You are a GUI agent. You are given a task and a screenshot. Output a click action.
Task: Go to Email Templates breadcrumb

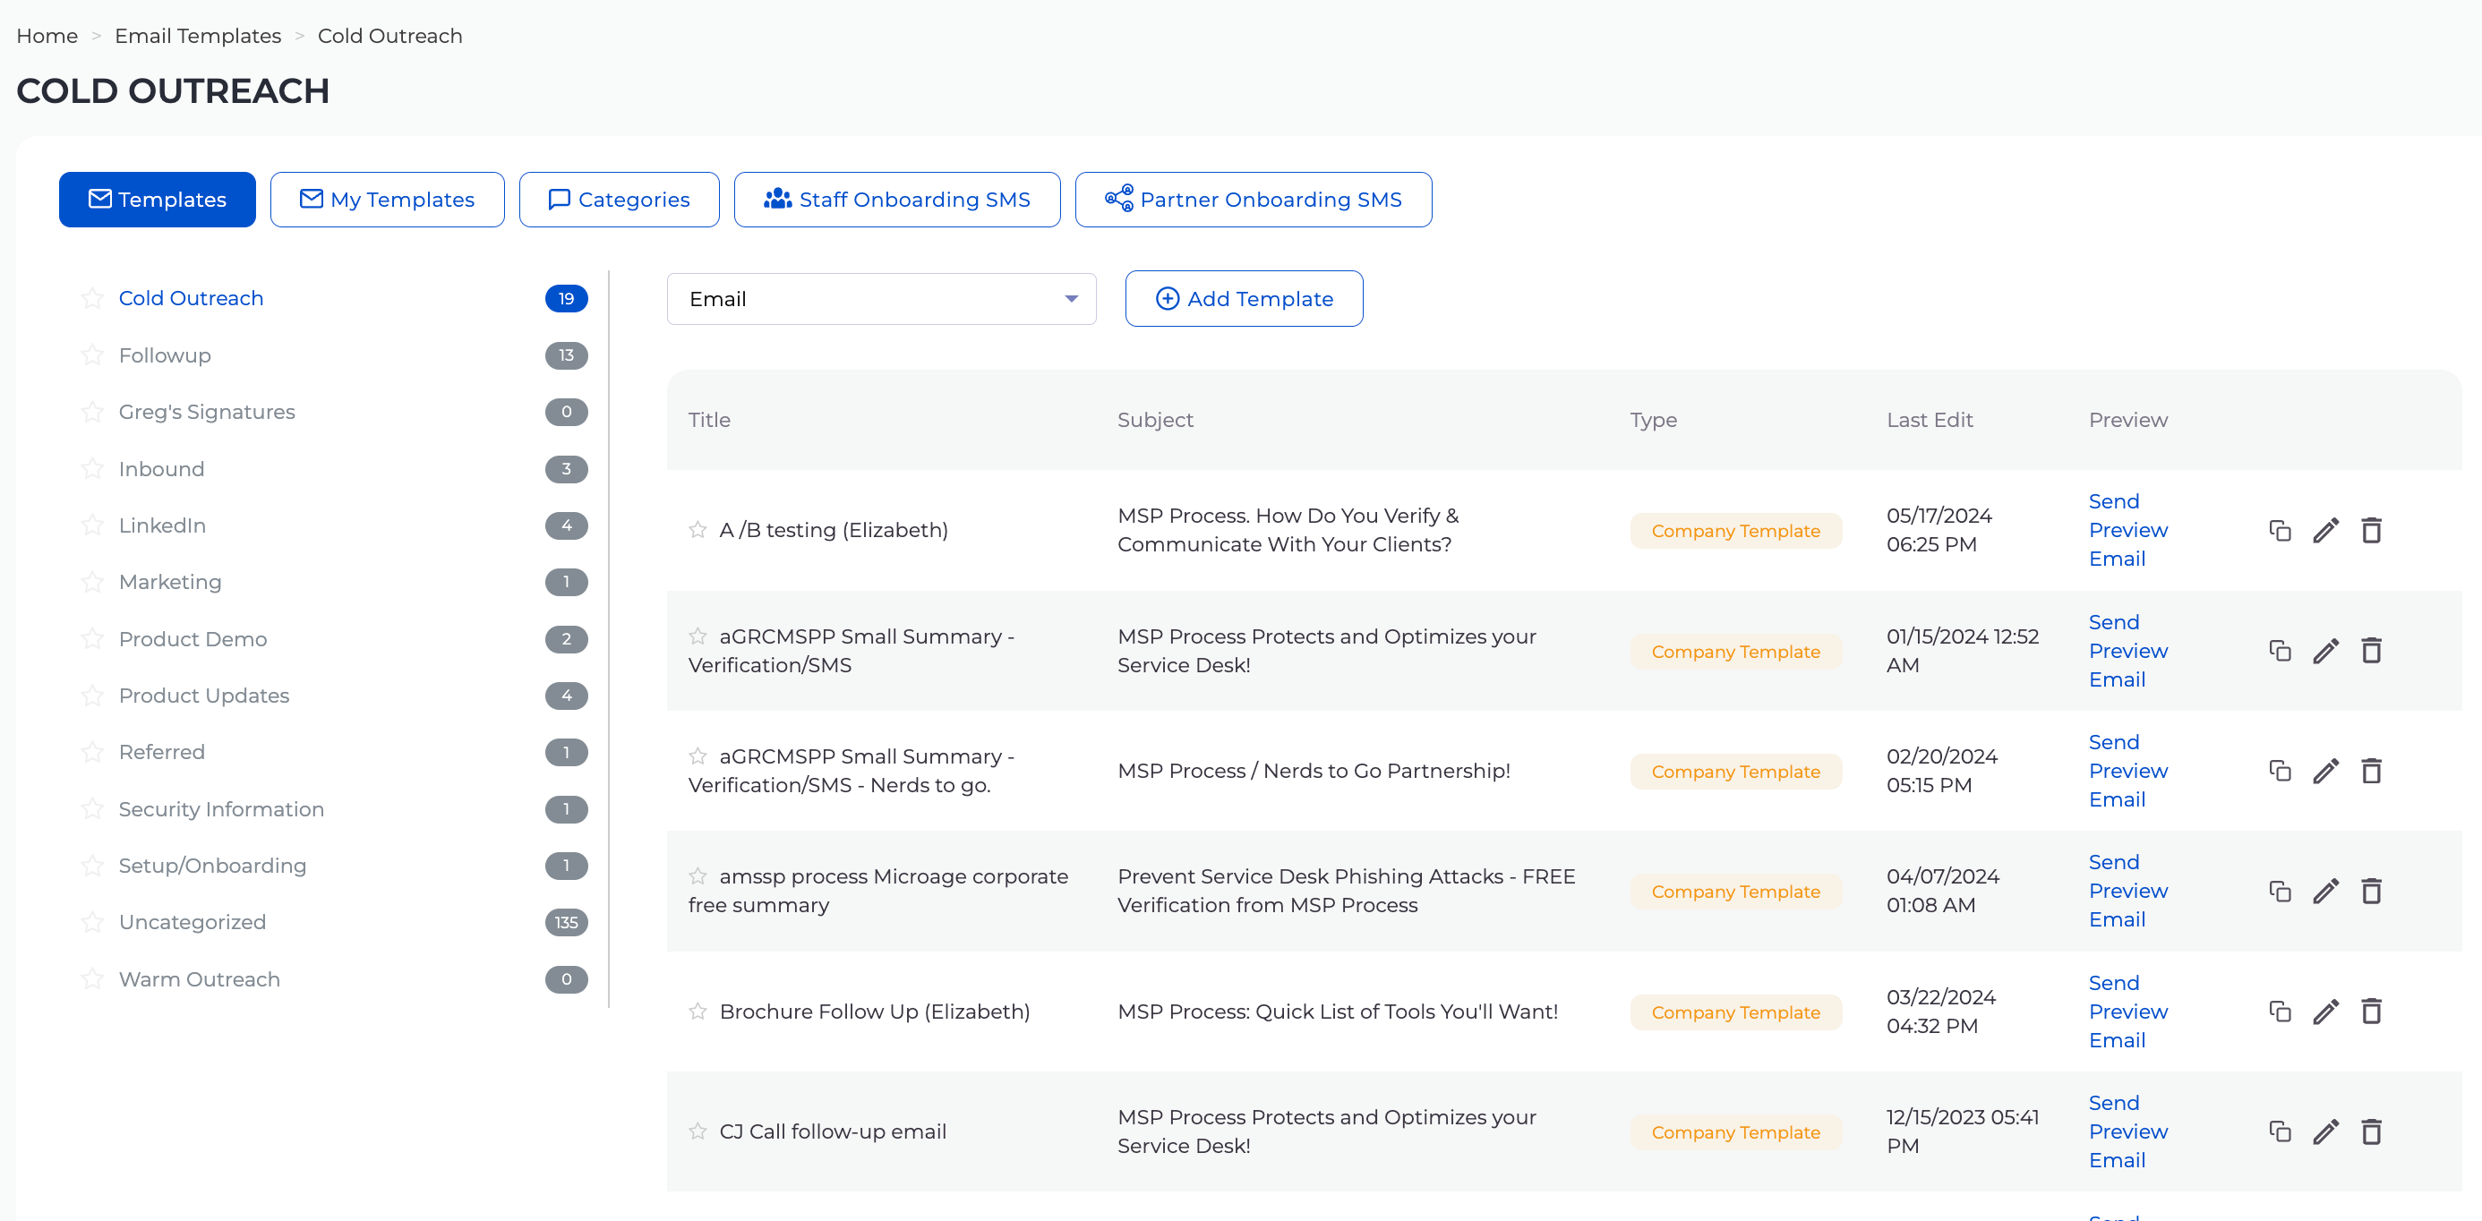click(x=198, y=36)
